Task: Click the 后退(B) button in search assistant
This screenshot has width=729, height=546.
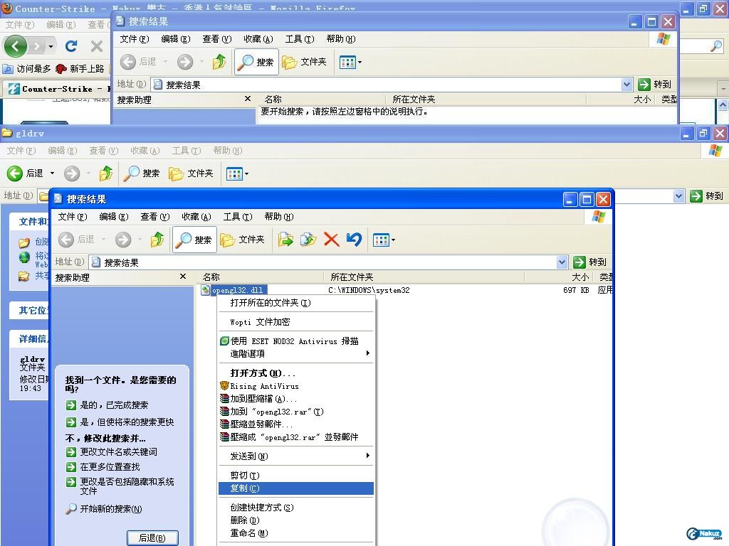Action: click(152, 538)
